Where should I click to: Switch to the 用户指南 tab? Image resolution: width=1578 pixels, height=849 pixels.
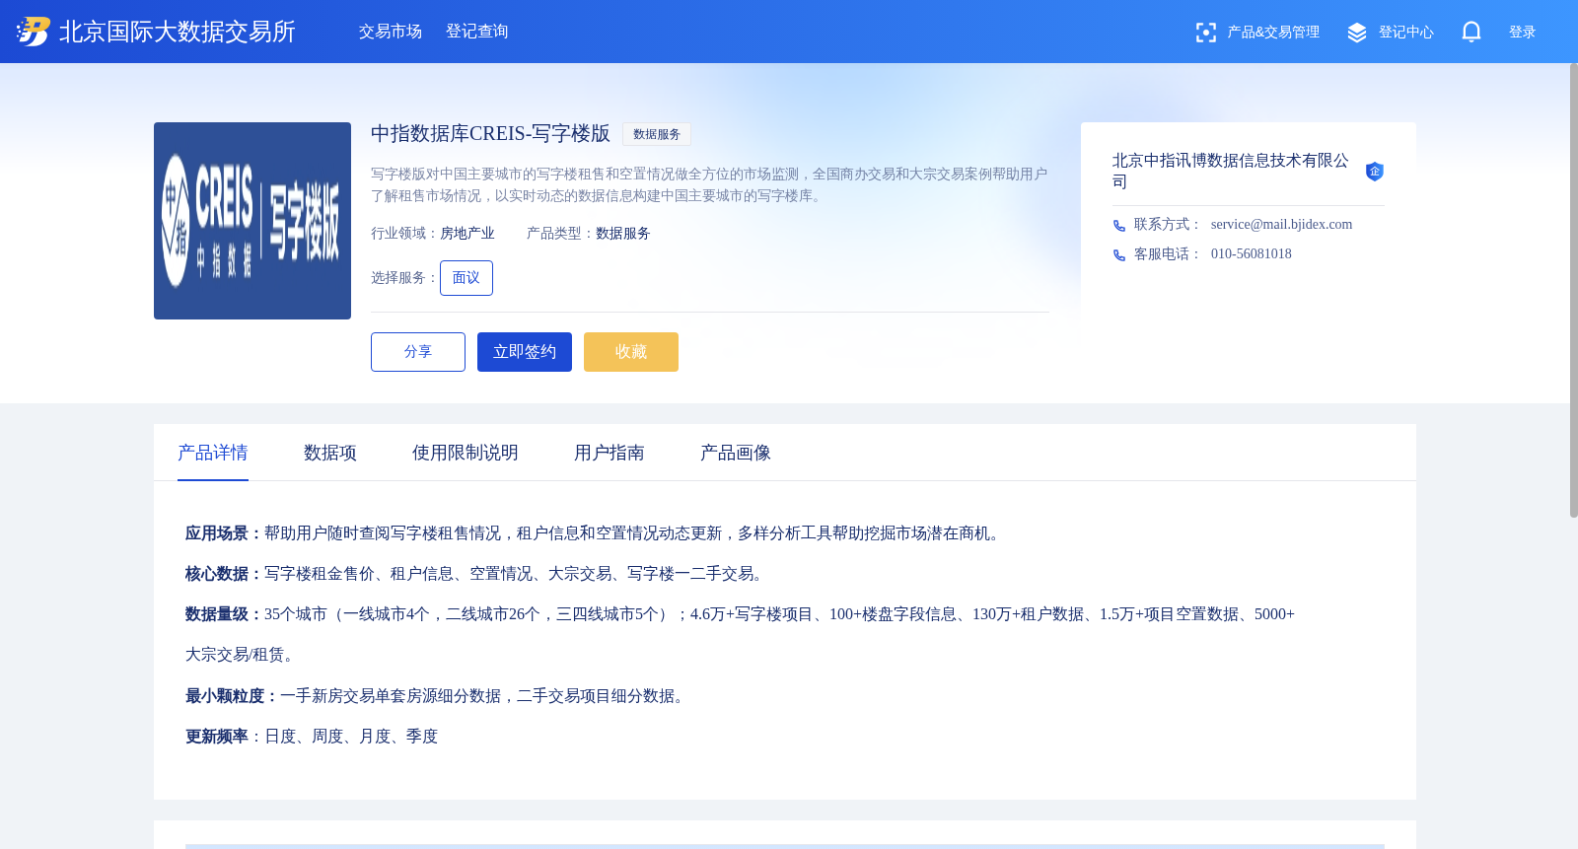(610, 453)
